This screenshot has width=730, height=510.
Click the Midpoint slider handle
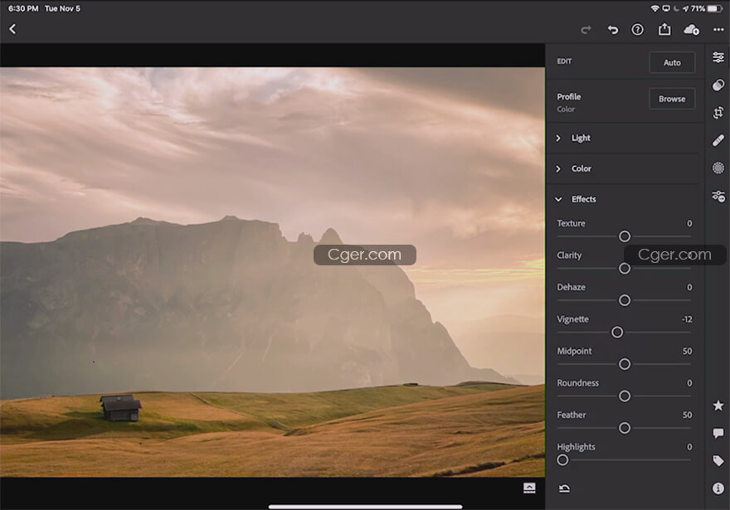click(625, 364)
